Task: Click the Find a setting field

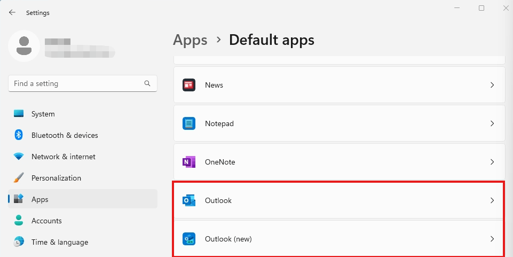Action: [82, 83]
